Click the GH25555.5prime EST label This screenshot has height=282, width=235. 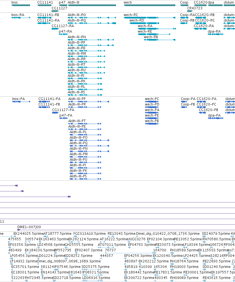79,245
